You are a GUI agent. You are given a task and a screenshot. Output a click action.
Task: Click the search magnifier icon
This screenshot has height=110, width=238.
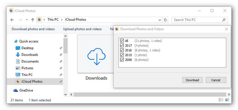point(224,20)
